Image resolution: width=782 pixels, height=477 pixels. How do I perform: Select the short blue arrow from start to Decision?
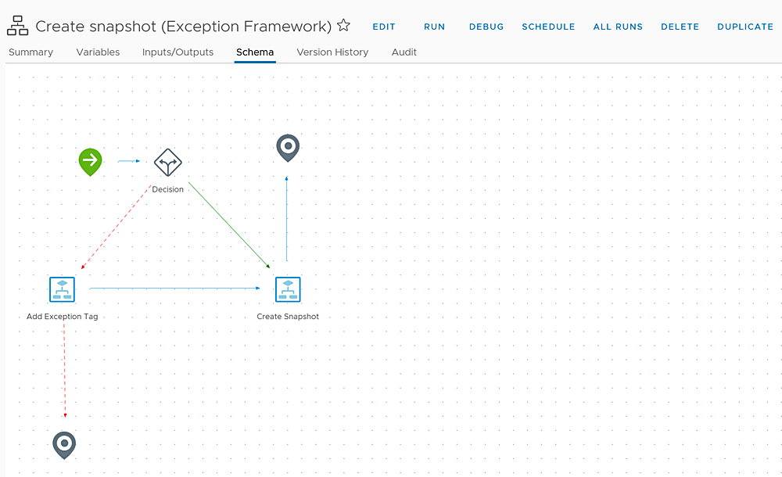pos(129,161)
